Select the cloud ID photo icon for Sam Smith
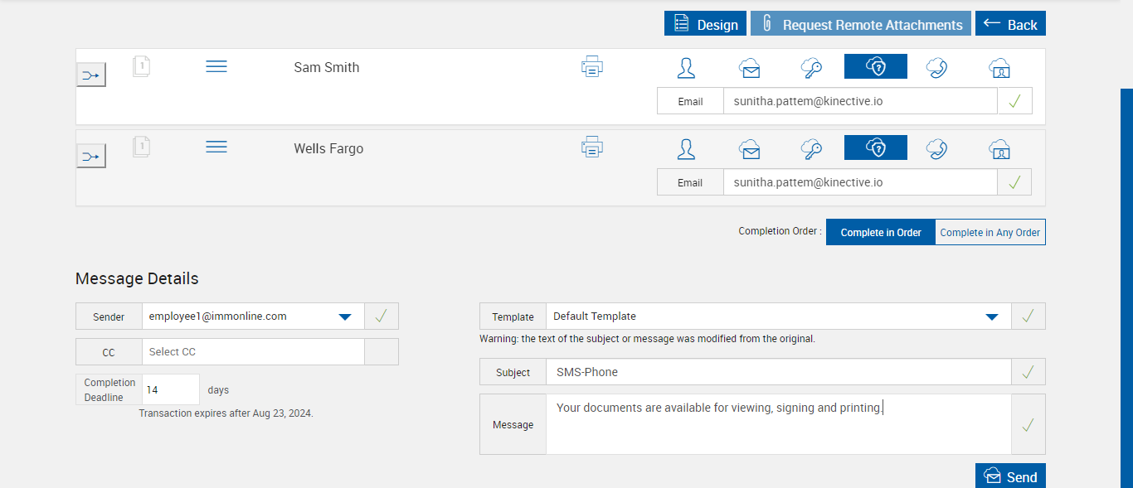1133x488 pixels. coord(999,67)
